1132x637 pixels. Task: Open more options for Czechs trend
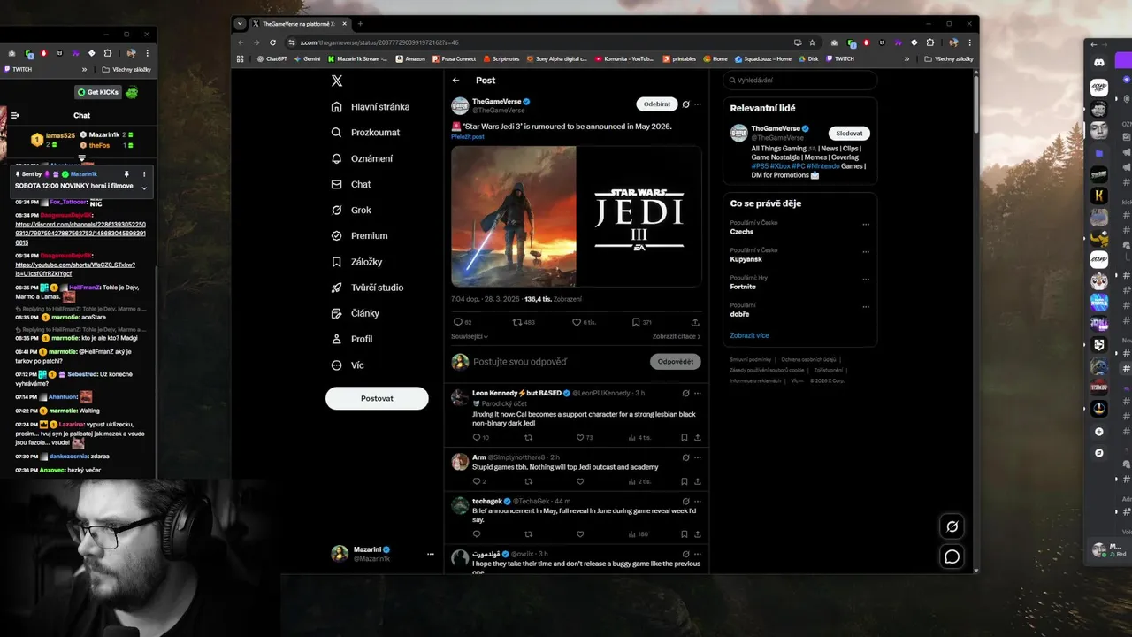click(x=866, y=224)
